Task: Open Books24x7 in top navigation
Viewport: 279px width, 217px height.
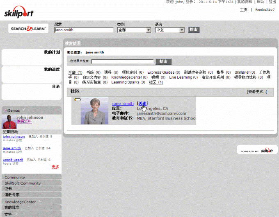Action: 265,10
